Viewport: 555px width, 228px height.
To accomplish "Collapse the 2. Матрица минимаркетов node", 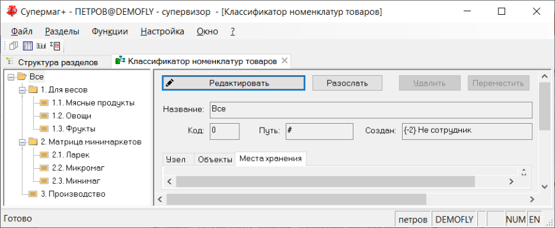I will [x=22, y=142].
